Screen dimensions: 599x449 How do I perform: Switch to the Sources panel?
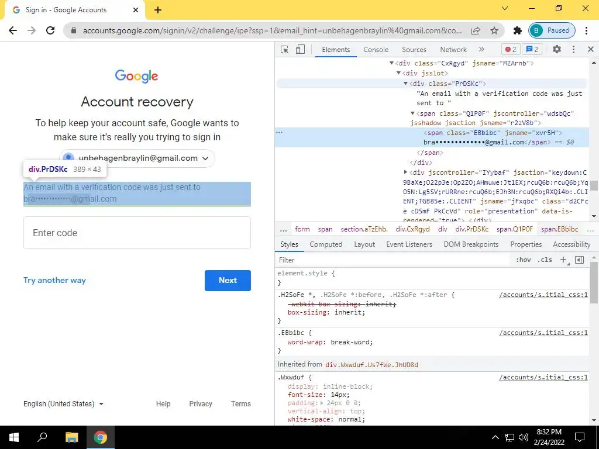pos(414,50)
